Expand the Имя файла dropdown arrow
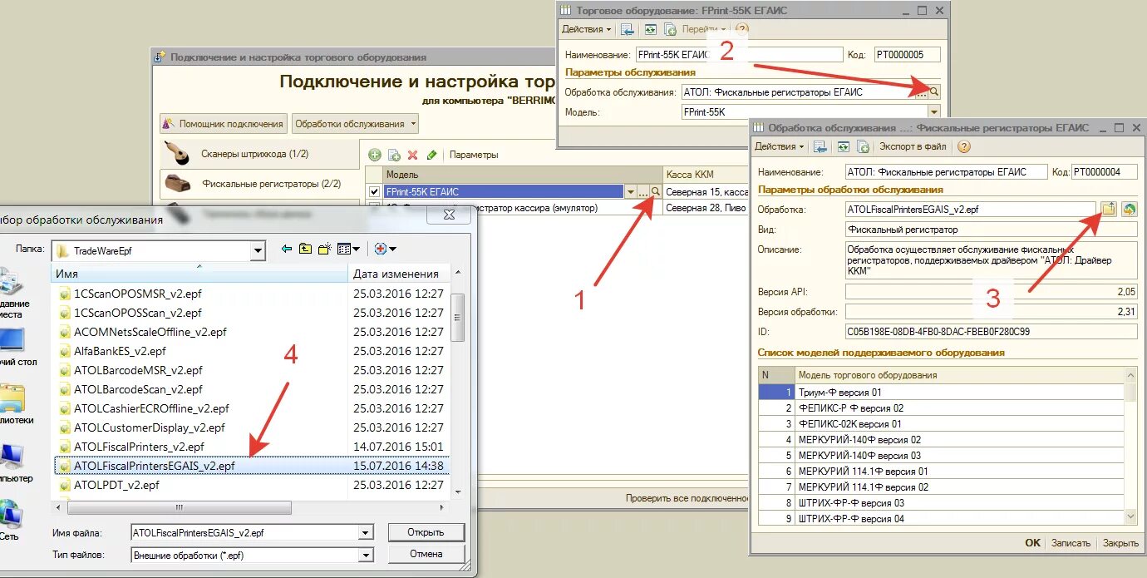The height and width of the screenshot is (578, 1147). [x=366, y=533]
